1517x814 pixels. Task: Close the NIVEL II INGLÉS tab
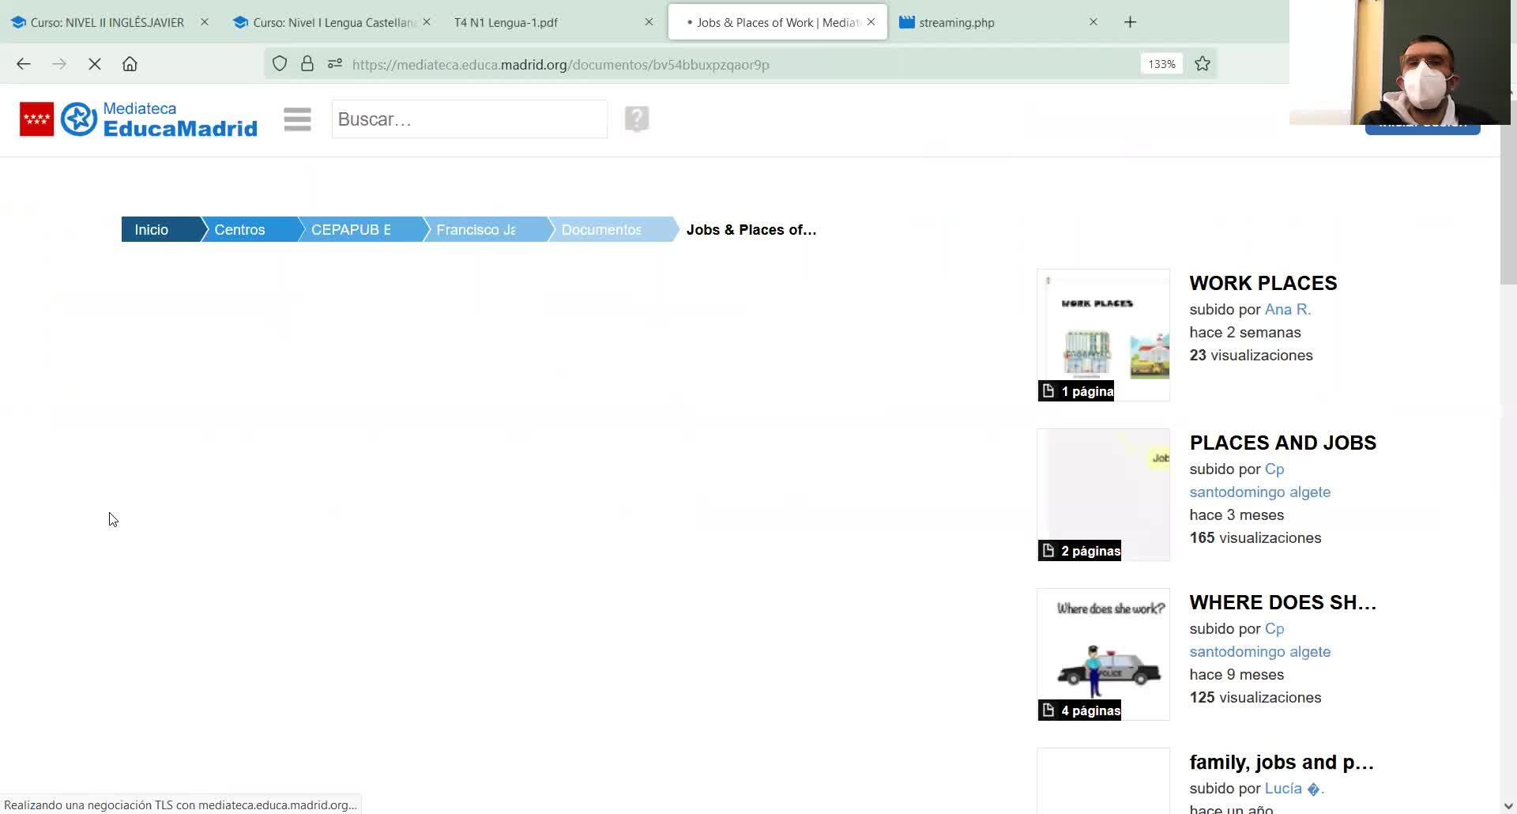205,22
